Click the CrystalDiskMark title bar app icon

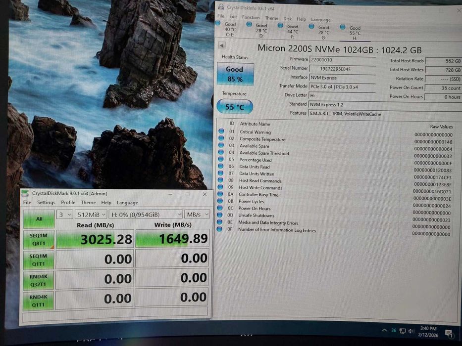[26, 193]
